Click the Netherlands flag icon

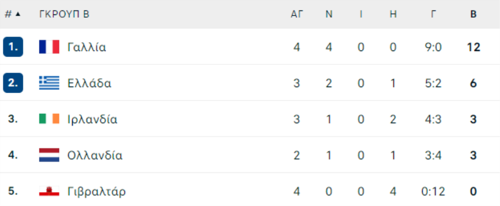coord(49,155)
